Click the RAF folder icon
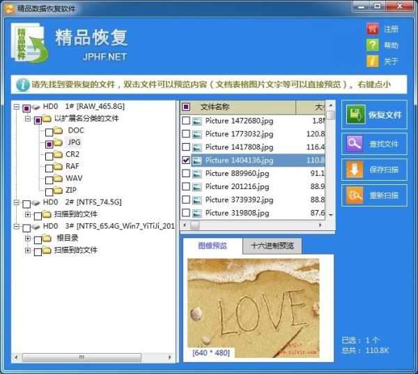Screen dimensions: 418x374 [x=58, y=167]
